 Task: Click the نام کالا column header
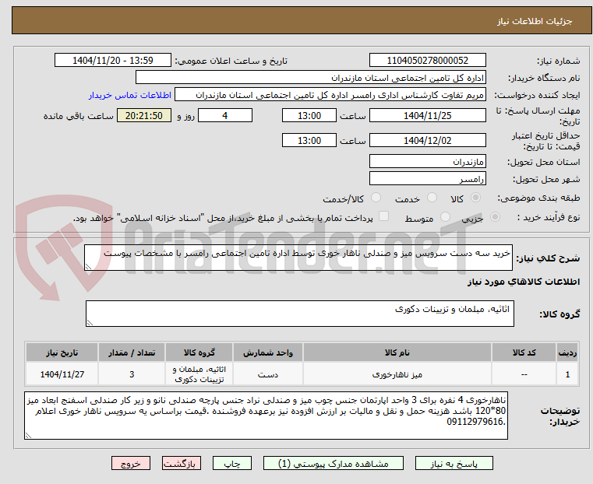tap(397, 352)
